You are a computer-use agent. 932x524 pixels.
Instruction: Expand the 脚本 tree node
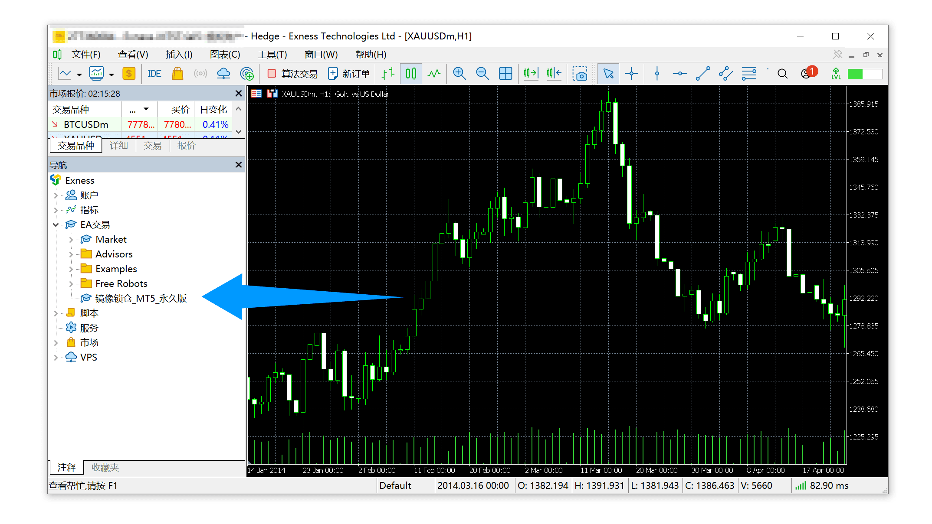(56, 313)
